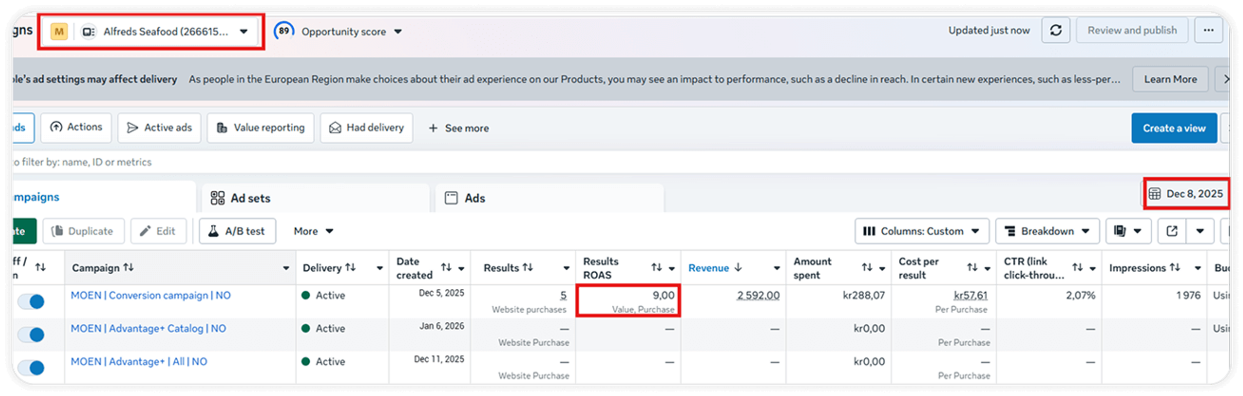Open the Active ads view
Screen dimensions: 1243x396
[159, 128]
